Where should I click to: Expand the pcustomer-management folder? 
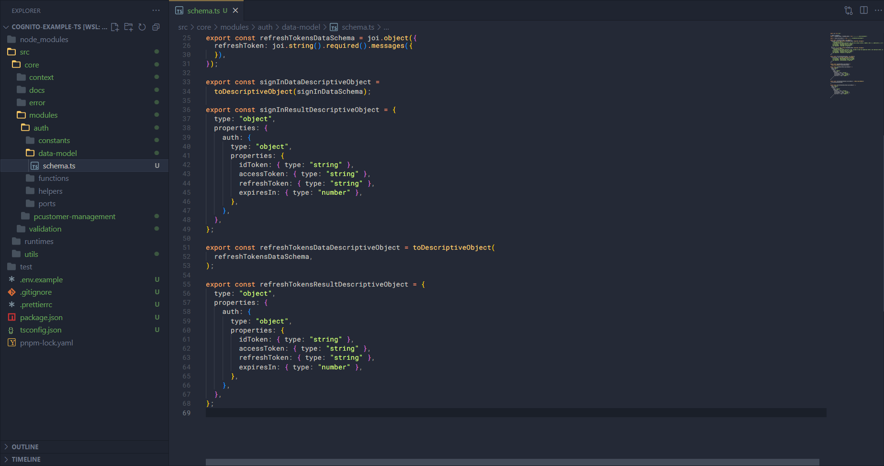pos(74,217)
